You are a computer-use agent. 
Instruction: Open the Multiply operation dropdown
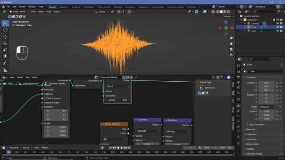pyautogui.click(x=177, y=132)
